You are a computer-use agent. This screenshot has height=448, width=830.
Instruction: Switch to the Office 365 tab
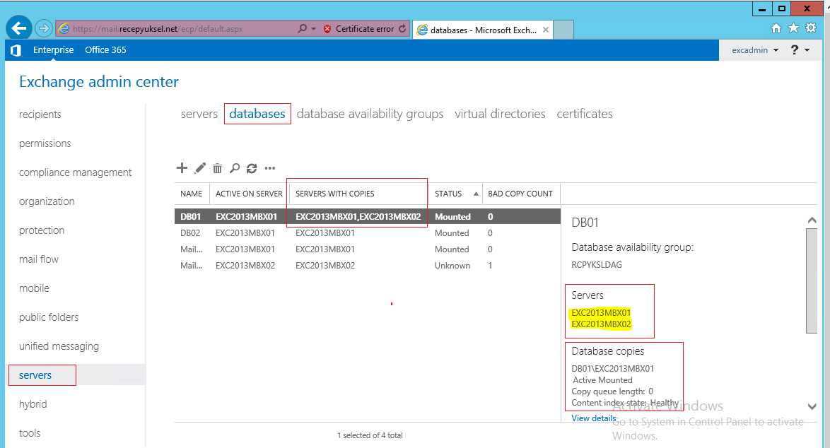pyautogui.click(x=105, y=49)
